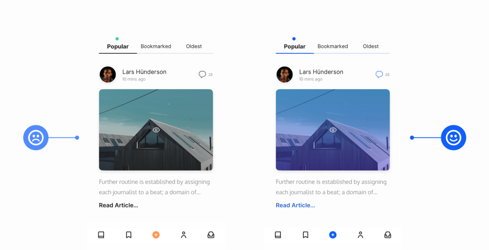This screenshot has height=250, width=489.
Task: Toggle the eye icon on blue house image
Action: click(x=333, y=130)
